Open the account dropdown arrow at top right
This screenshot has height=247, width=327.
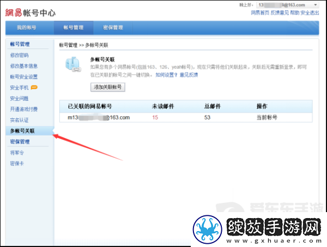point(316,5)
